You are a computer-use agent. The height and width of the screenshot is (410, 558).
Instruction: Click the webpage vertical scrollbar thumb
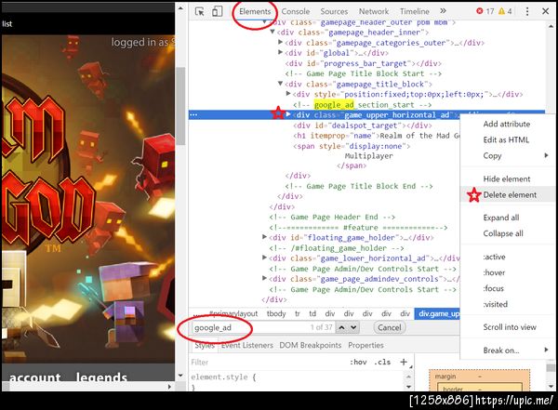pyautogui.click(x=180, y=106)
